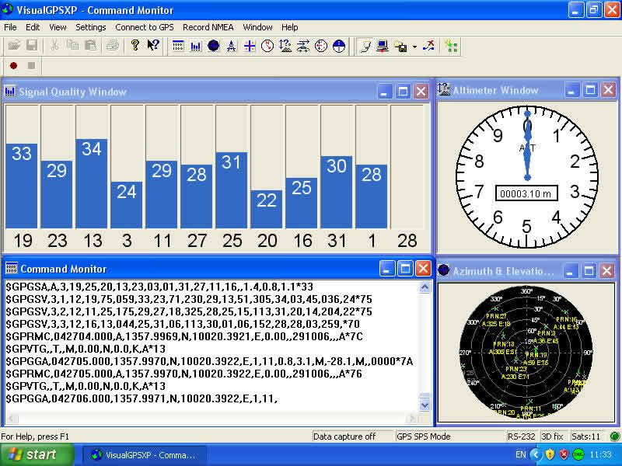Viewport: 622px width, 466px height.
Task: Click the command monitor grid toolbar icon
Action: (178, 46)
